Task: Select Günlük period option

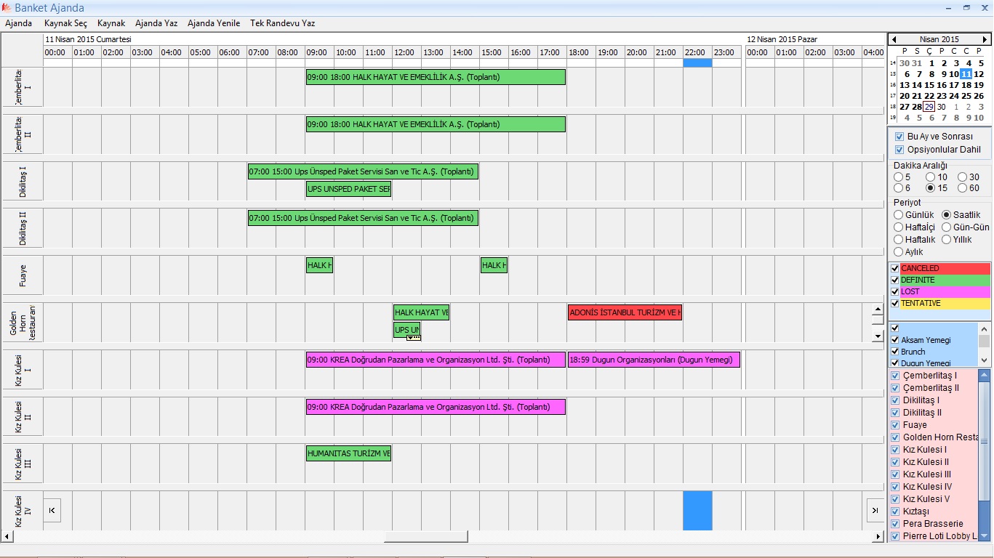Action: pyautogui.click(x=899, y=215)
